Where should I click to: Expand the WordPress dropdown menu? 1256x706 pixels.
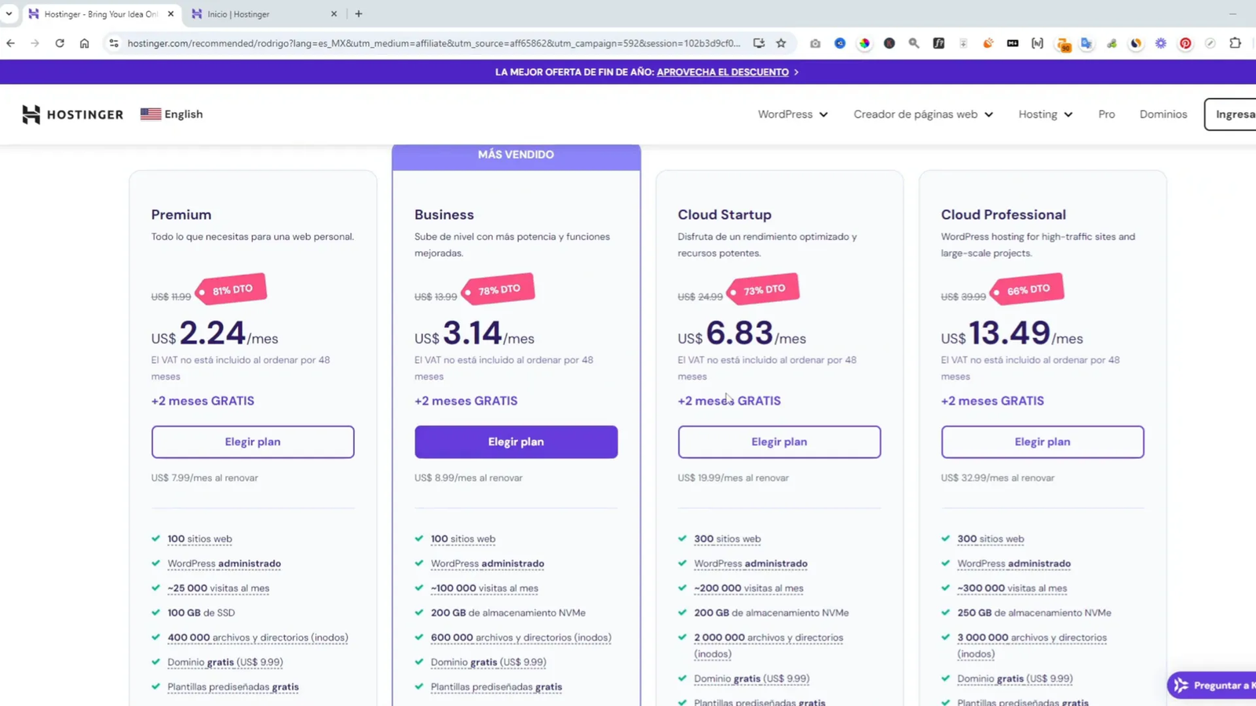pyautogui.click(x=791, y=114)
